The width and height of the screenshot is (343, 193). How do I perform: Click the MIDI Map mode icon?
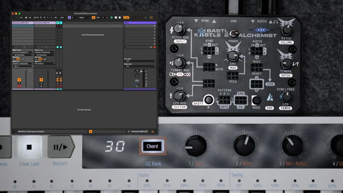145,18
